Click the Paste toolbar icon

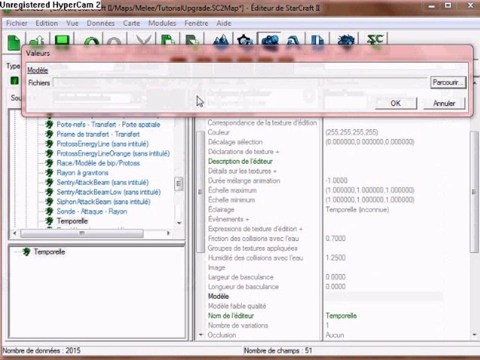tap(192, 41)
